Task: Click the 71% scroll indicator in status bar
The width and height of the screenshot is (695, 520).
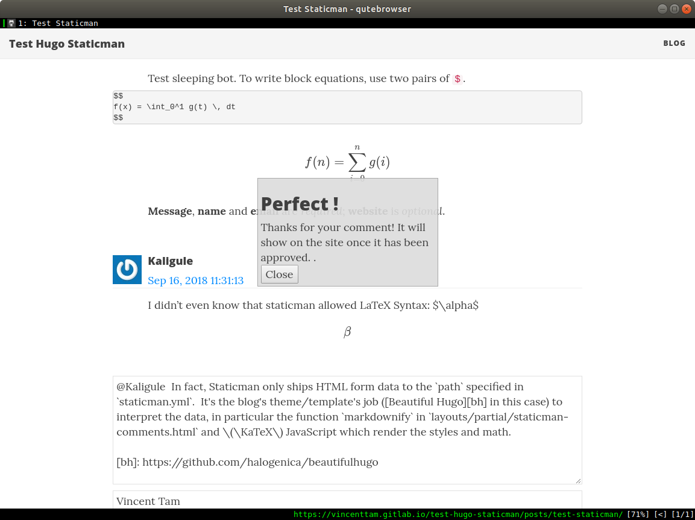Action: point(638,515)
